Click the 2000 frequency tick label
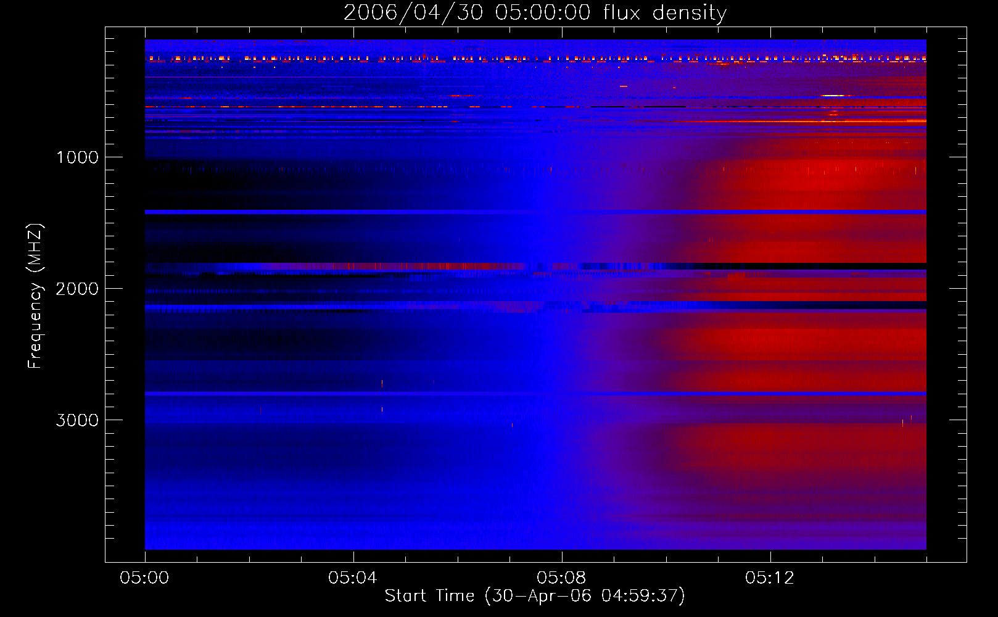Screen dimensions: 998x617 [77, 289]
